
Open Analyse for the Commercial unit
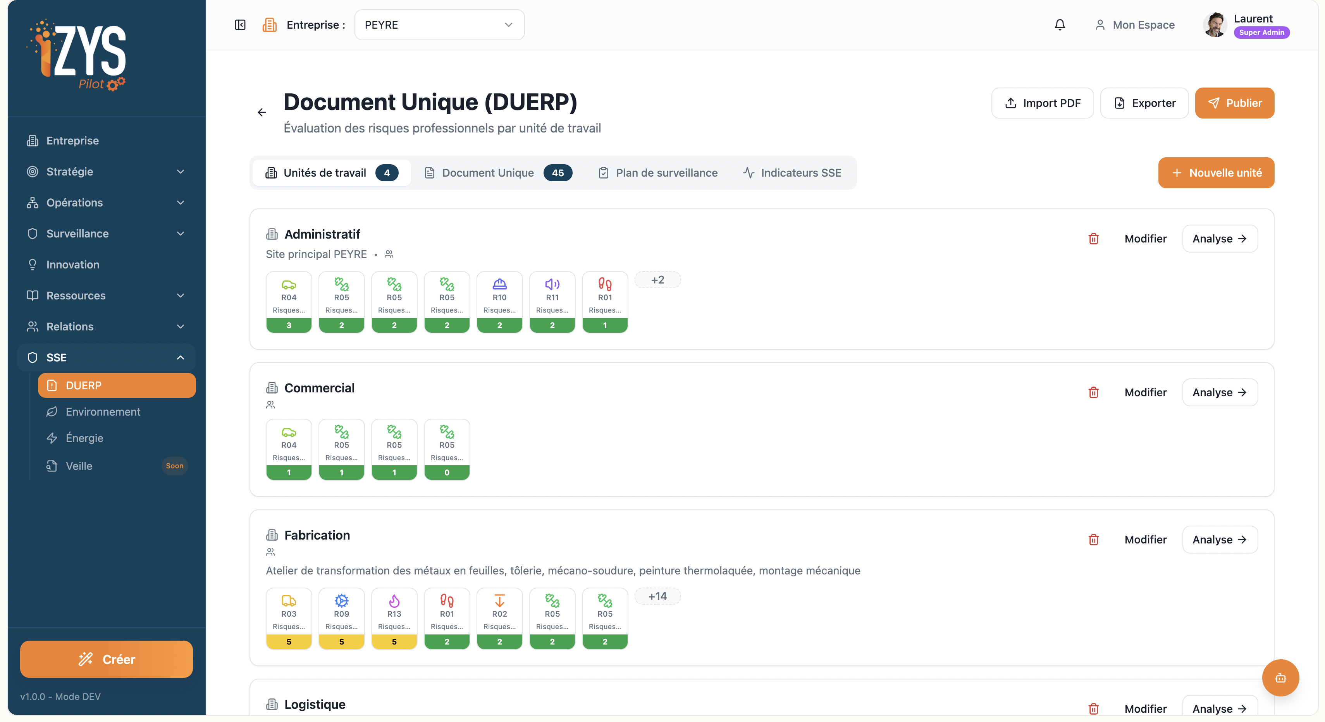[1220, 392]
